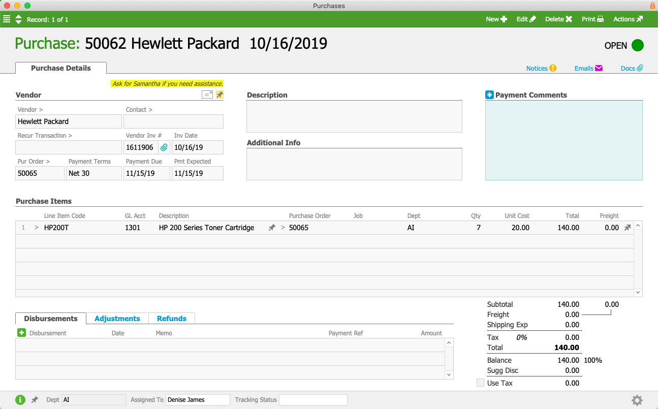Open settings with the gear icon
The height and width of the screenshot is (409, 658).
click(x=637, y=400)
